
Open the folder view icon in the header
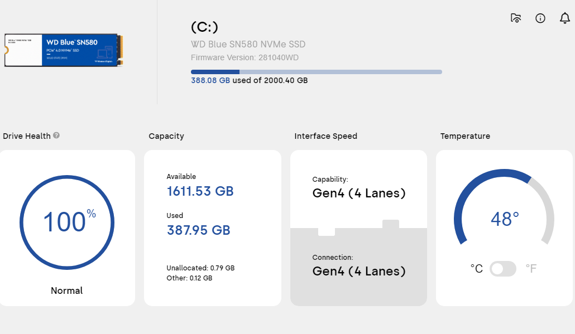click(x=516, y=18)
